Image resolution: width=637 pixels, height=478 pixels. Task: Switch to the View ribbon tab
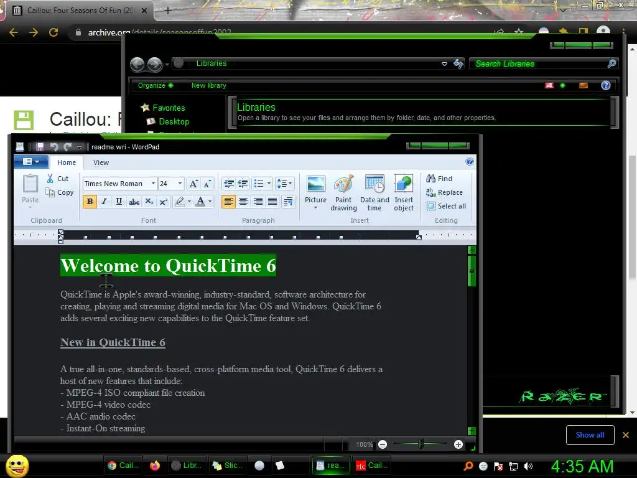[101, 162]
